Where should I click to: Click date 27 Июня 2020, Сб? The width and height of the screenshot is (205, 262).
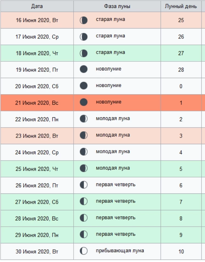pyautogui.click(x=37, y=202)
